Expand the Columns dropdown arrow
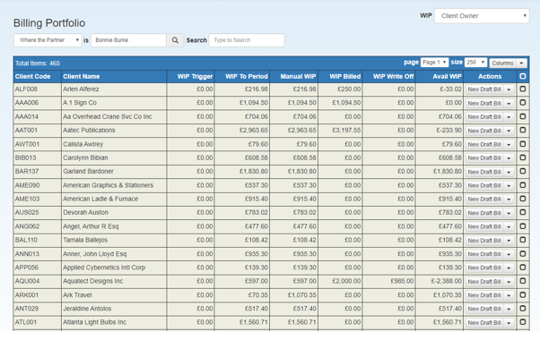540x340 pixels. [x=521, y=63]
